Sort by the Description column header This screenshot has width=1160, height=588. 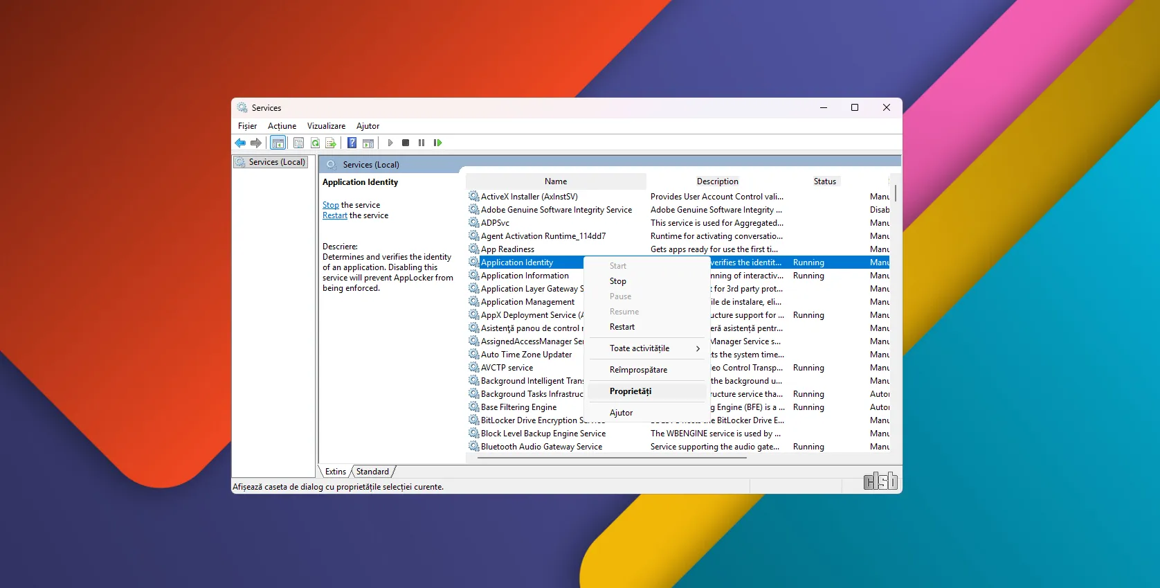point(718,181)
